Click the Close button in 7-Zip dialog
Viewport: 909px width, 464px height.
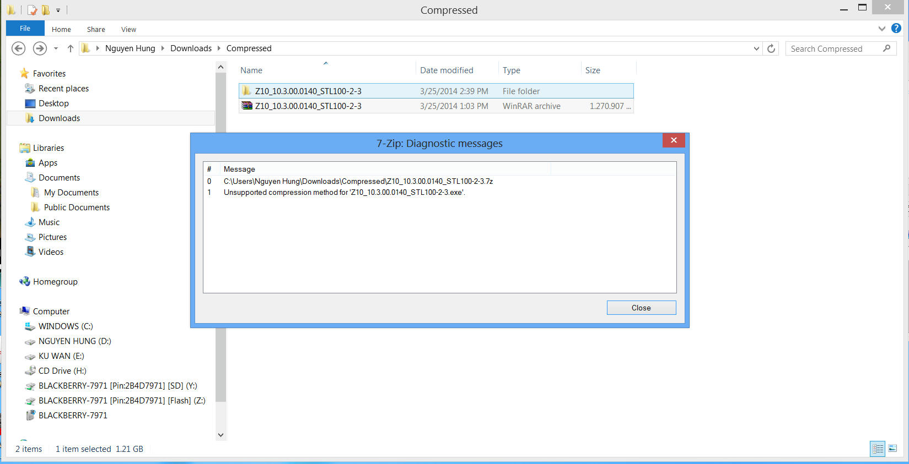click(641, 308)
